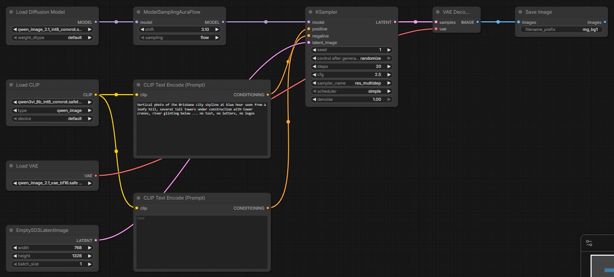Click clip input port on Brisbane prompt node
This screenshot has height=277, width=614.
click(137, 95)
